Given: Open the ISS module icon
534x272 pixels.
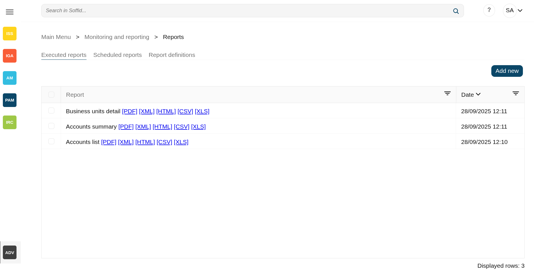Looking at the screenshot, I should point(10,34).
